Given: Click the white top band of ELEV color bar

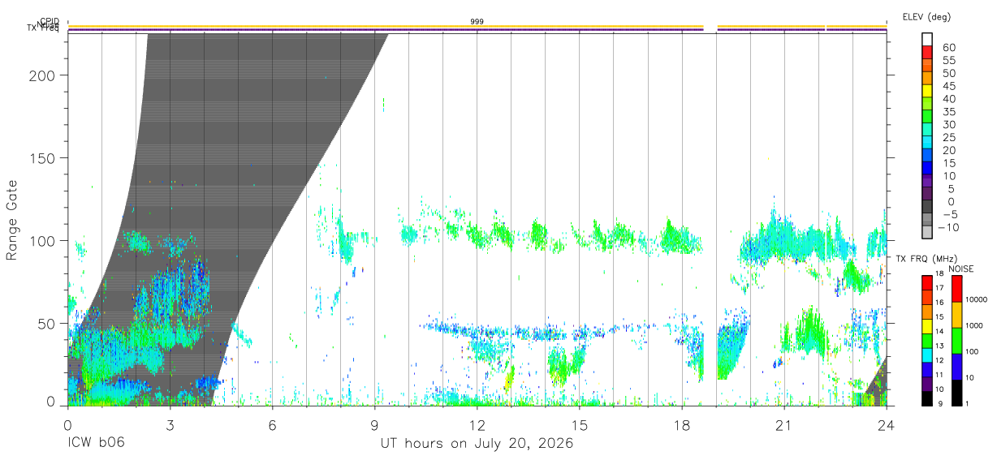Looking at the screenshot, I should pos(927,41).
